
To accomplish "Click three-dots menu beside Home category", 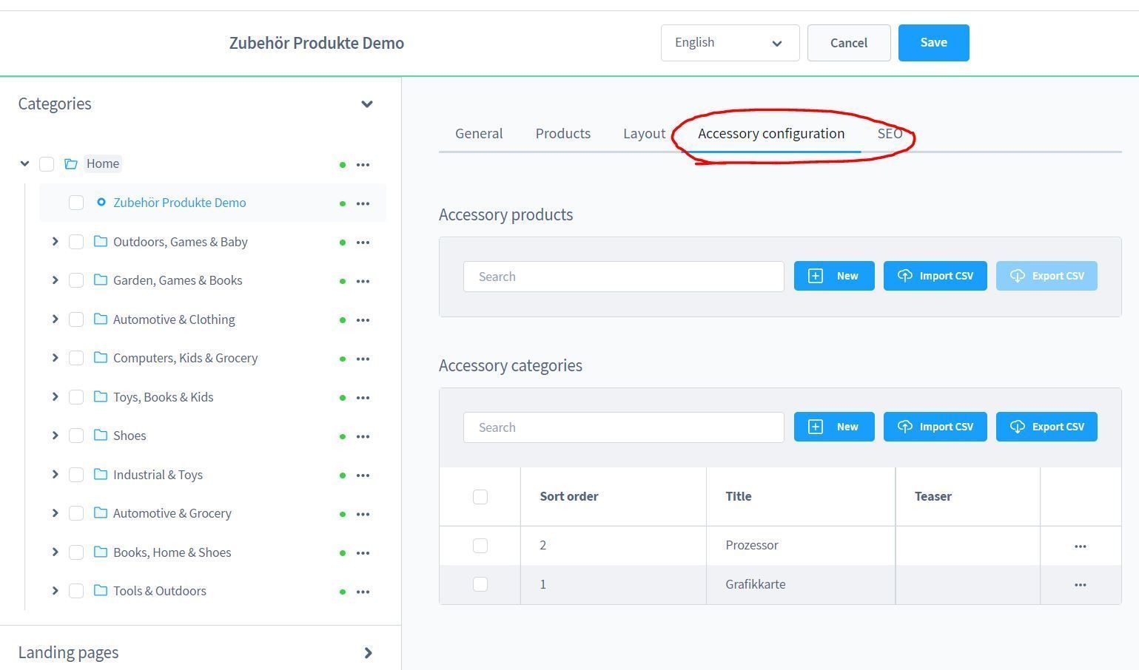I will tap(363, 165).
